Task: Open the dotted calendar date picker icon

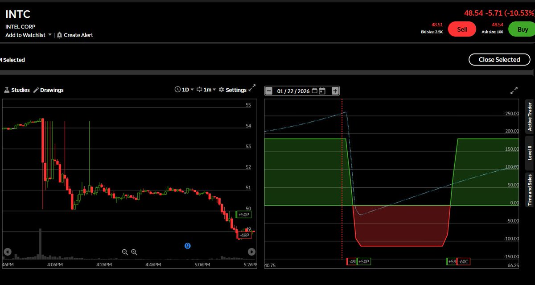Action: [x=322, y=91]
